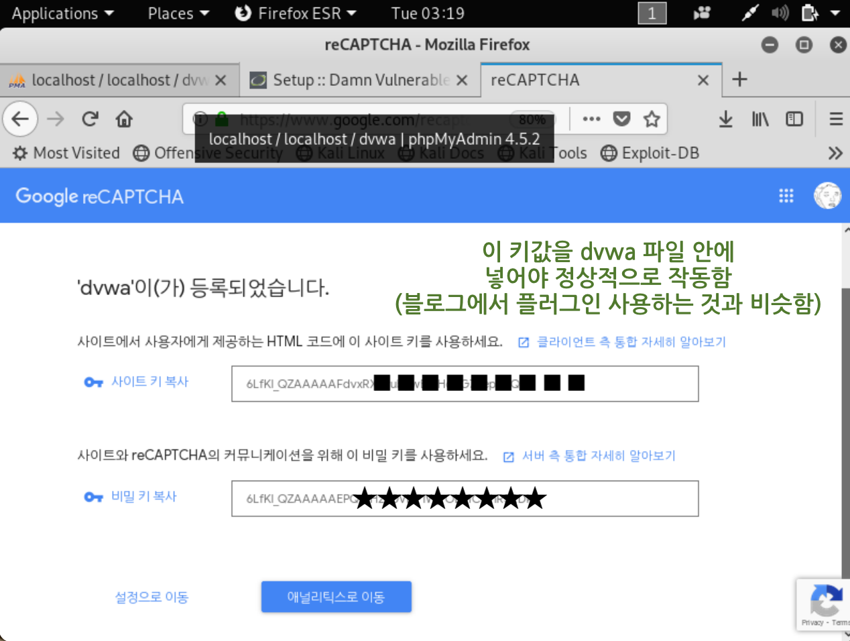The width and height of the screenshot is (850, 641).
Task: Expand the system menu arrow in top panel
Action: pos(835,13)
